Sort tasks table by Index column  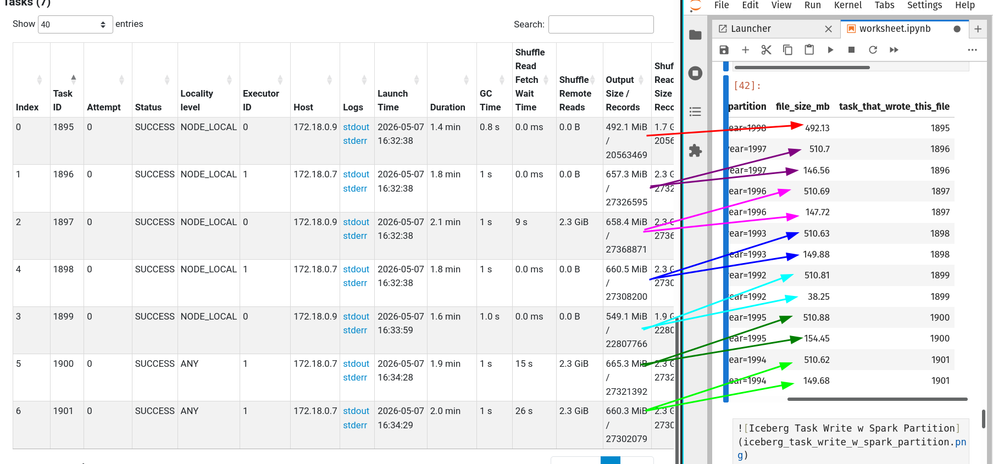(x=31, y=80)
